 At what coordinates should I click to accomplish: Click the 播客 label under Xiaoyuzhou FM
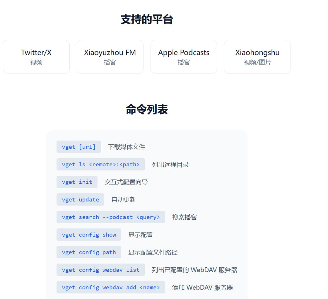click(110, 62)
